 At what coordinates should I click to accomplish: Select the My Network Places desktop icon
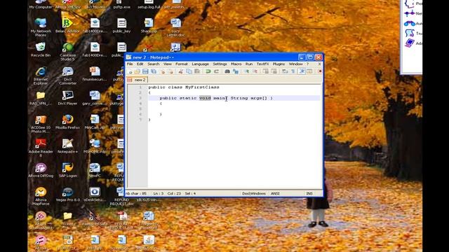click(41, 27)
